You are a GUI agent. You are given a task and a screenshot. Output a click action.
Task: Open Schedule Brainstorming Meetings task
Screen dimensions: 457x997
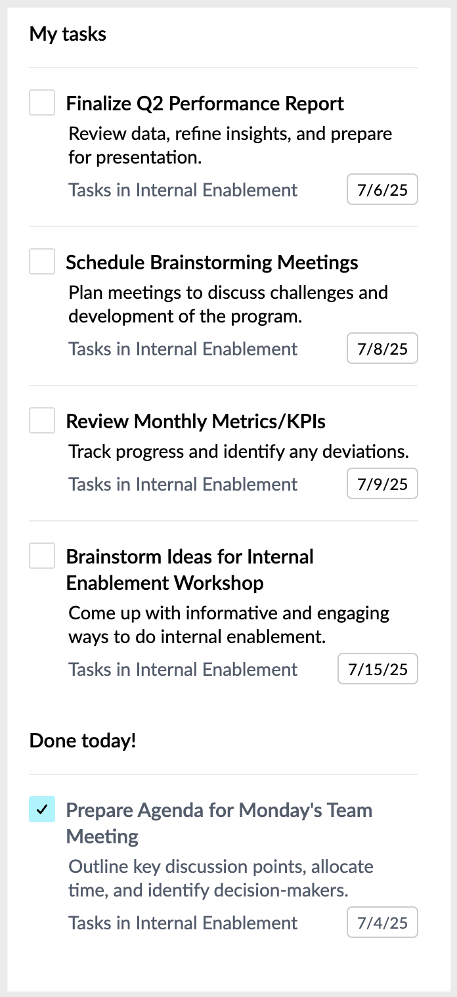pos(211,262)
